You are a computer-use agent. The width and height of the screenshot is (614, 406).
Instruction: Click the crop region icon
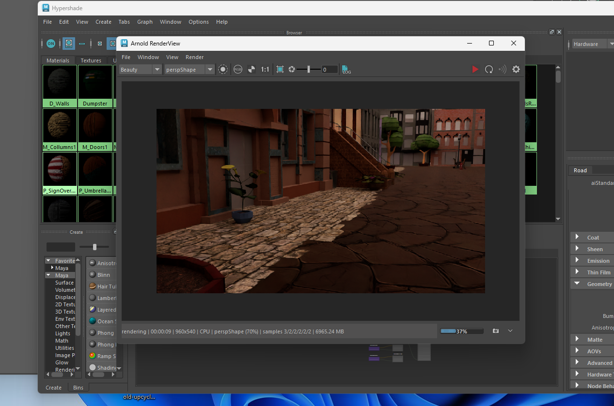tap(280, 70)
